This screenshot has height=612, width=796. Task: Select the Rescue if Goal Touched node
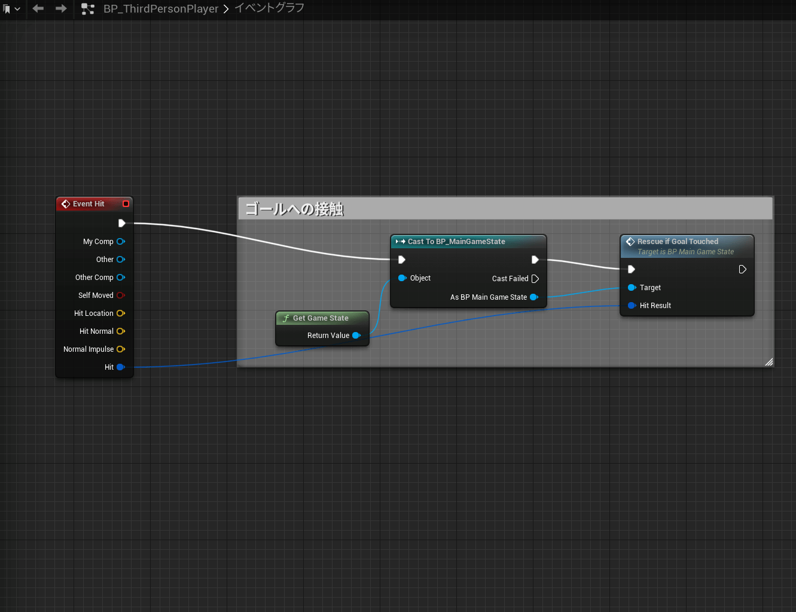pos(678,242)
